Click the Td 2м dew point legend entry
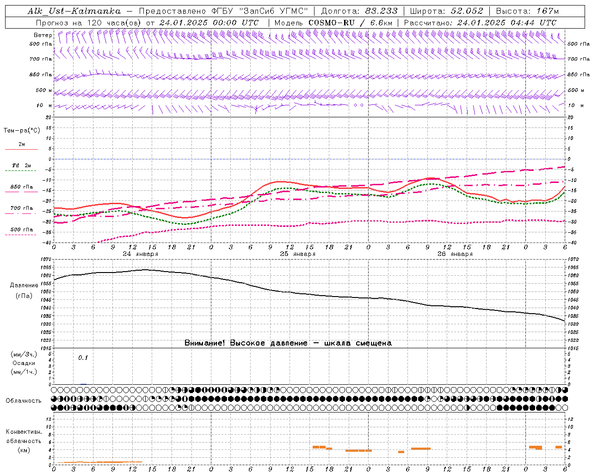Screen dimensions: 592x473 pos(21,165)
